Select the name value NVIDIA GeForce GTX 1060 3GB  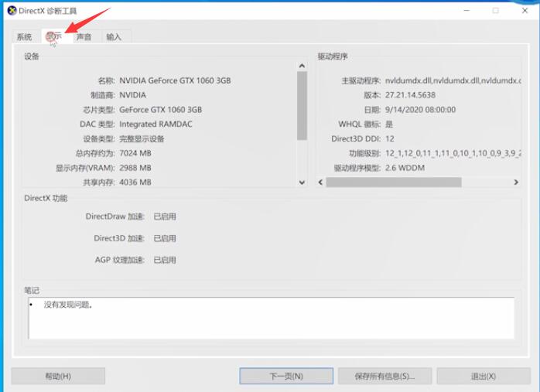tap(175, 80)
